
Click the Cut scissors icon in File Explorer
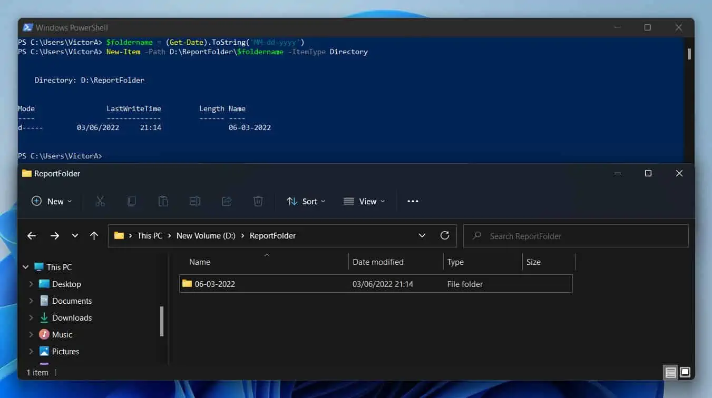(x=100, y=201)
